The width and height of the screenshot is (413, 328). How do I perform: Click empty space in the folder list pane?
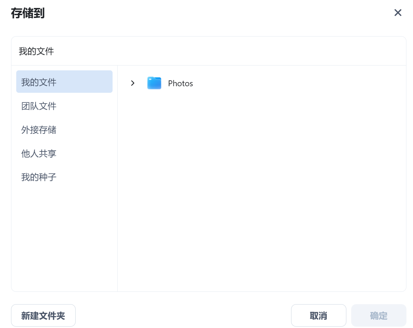point(261,193)
